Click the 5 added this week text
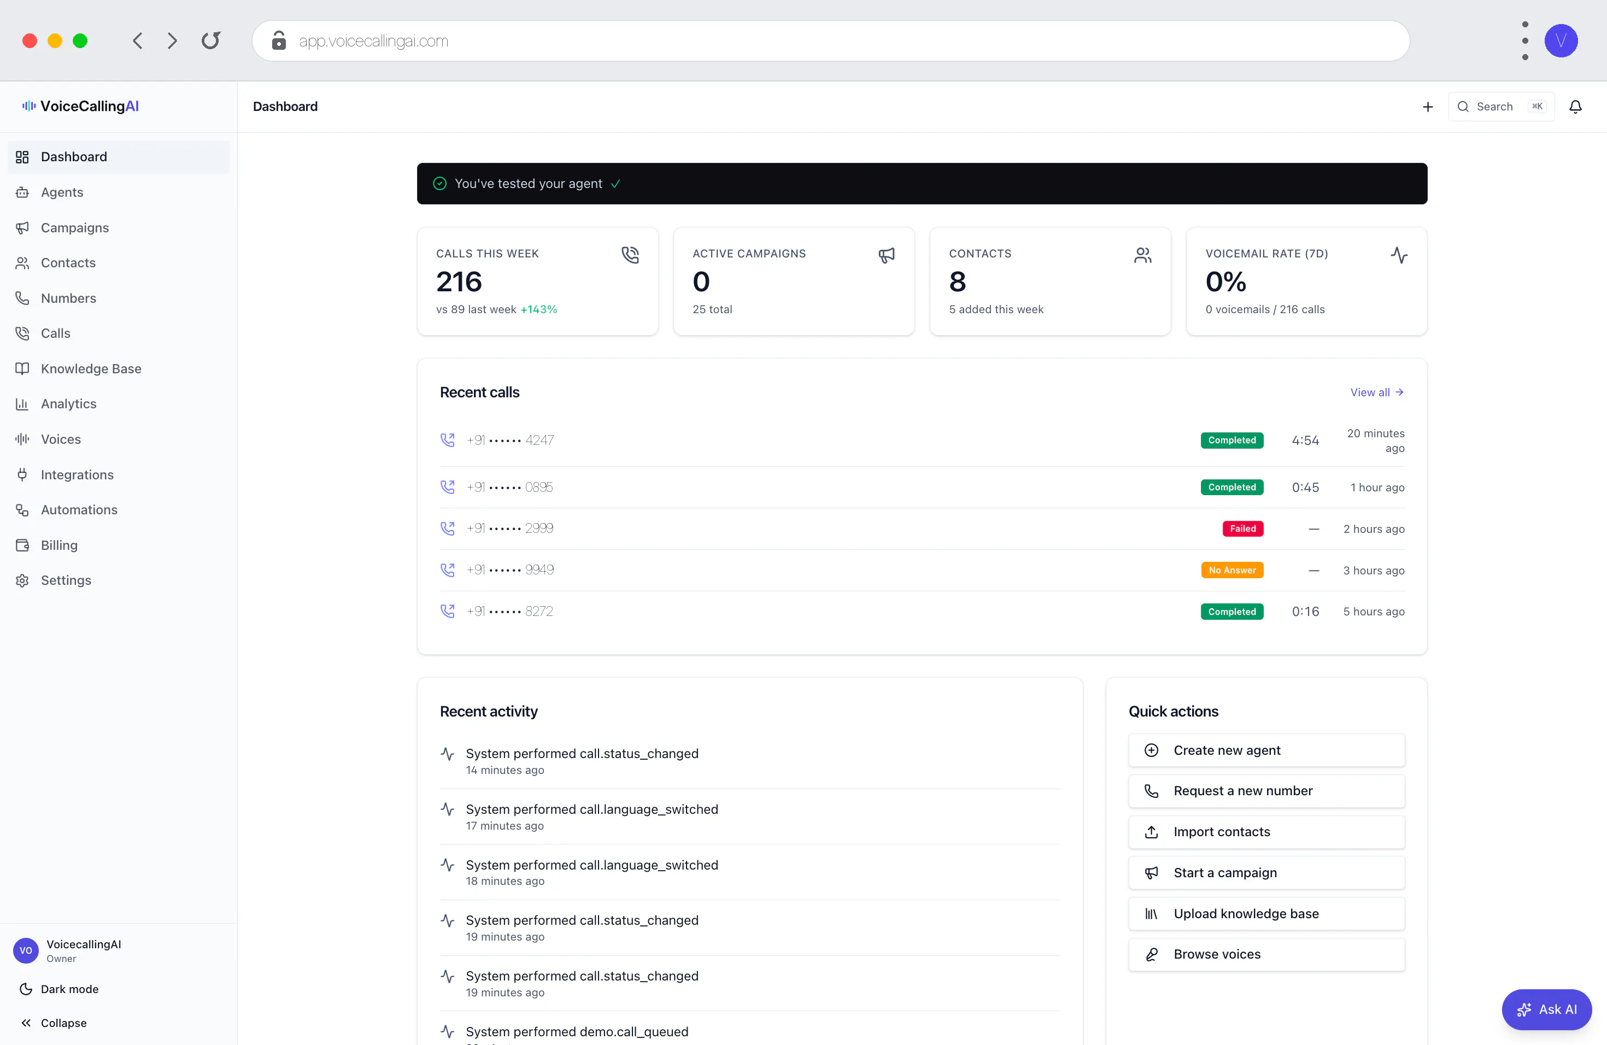The height and width of the screenshot is (1045, 1607). pyautogui.click(x=996, y=309)
